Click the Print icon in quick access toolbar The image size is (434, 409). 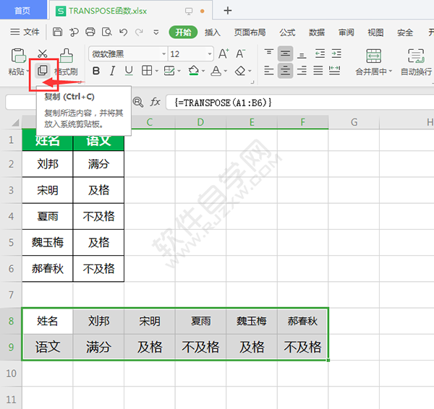tap(90, 33)
